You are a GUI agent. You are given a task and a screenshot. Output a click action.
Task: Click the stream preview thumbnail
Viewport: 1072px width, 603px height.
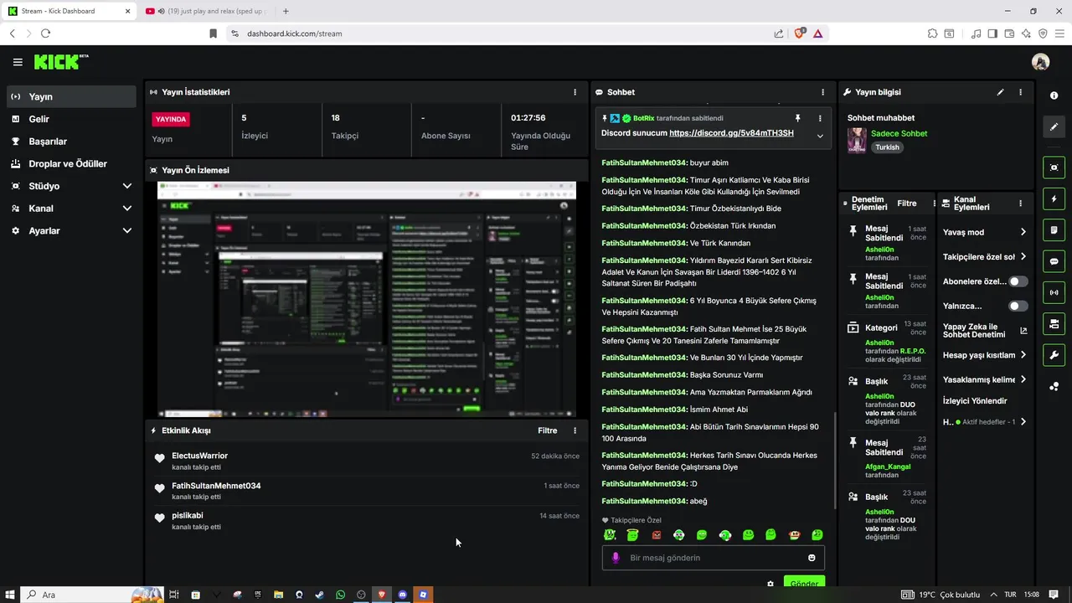coord(367,298)
